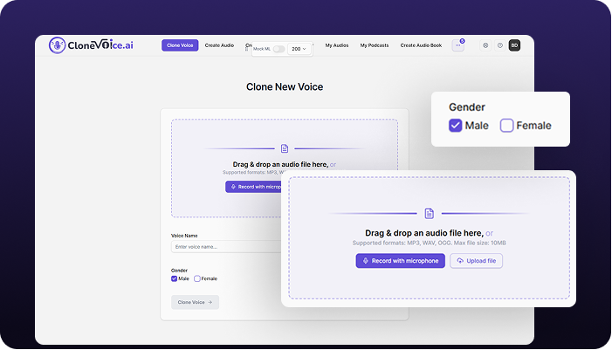Uncheck the large Male gender checkbox
This screenshot has height=350, width=612.
[455, 126]
